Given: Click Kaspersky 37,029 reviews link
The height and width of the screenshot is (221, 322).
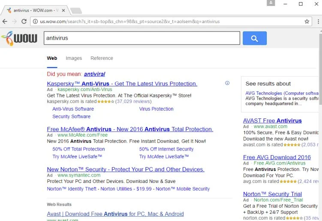Looking at the screenshot, I should [x=133, y=101].
